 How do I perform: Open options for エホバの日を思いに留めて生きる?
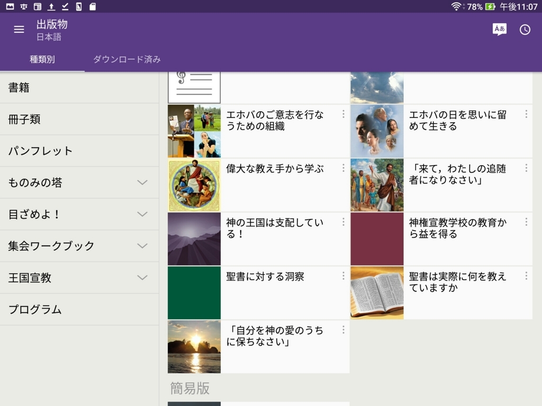click(x=526, y=114)
